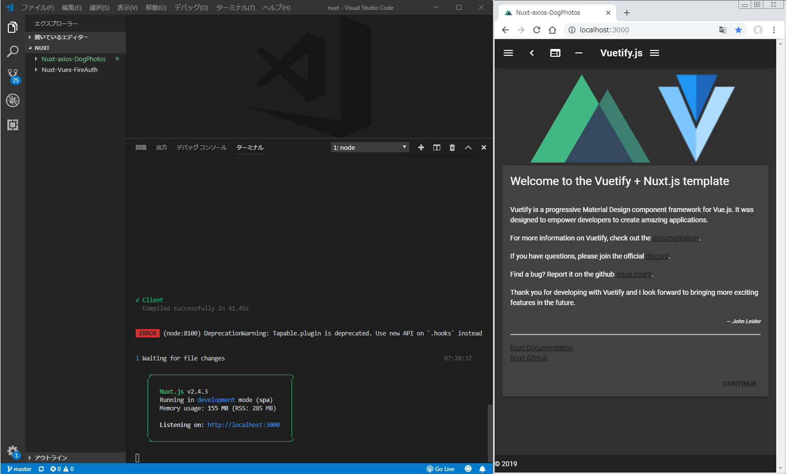Toggle the drawer mini variant chevron

coord(532,53)
